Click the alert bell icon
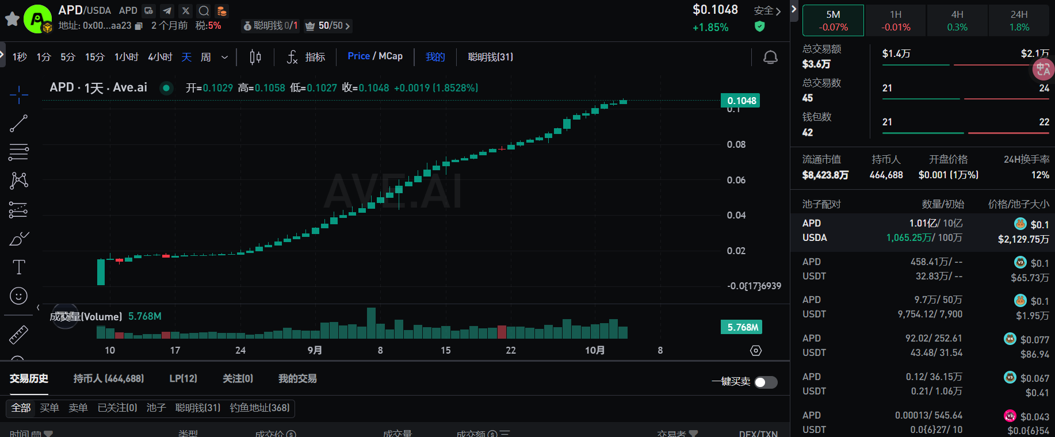Image resolution: width=1055 pixels, height=437 pixels. pos(770,57)
